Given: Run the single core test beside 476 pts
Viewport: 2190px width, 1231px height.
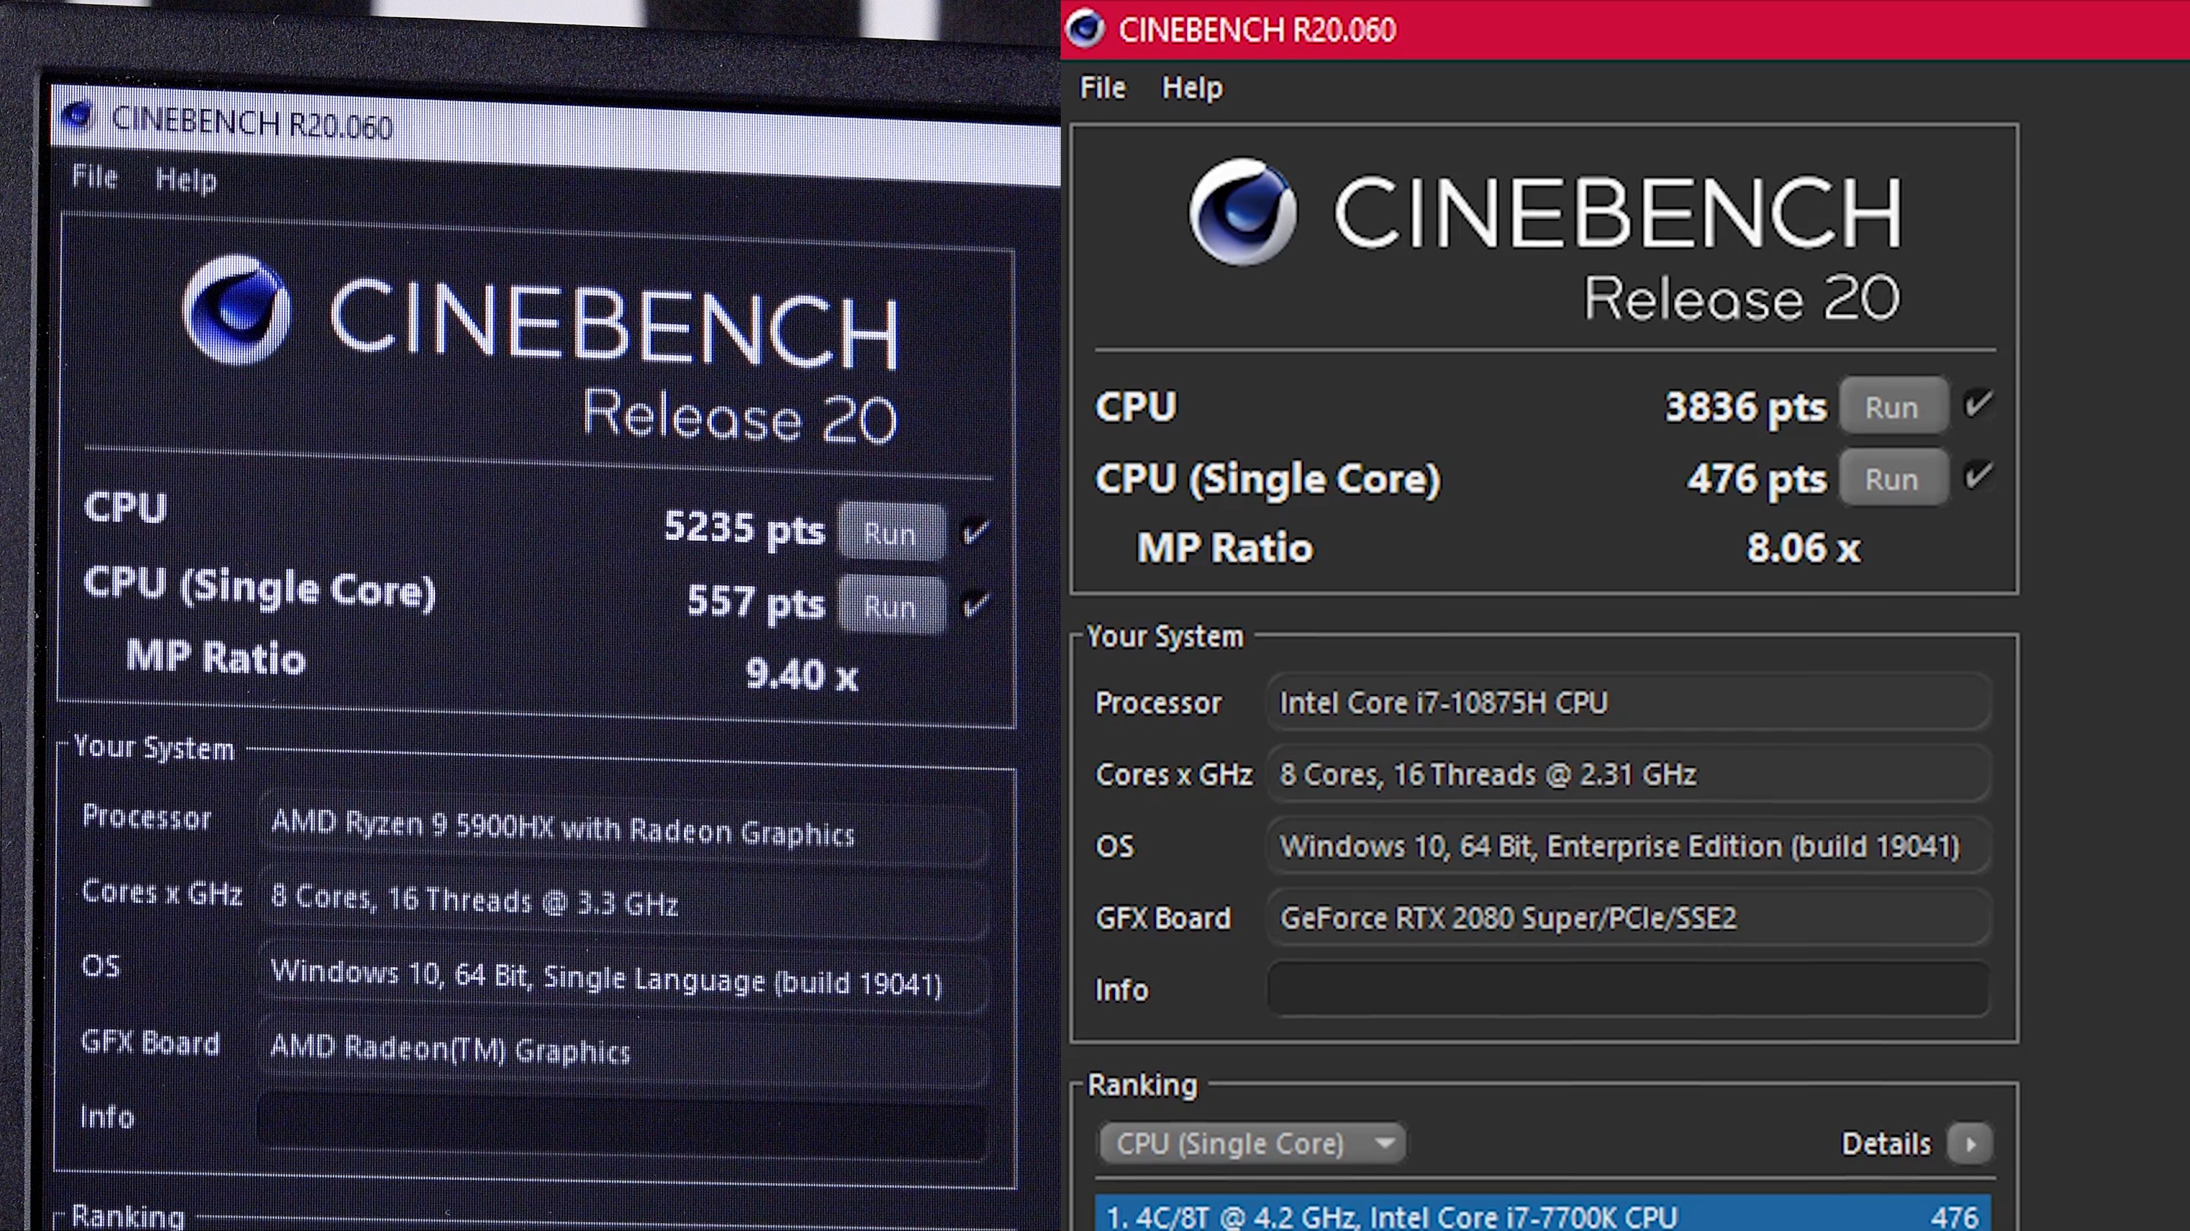Looking at the screenshot, I should pyautogui.click(x=1893, y=478).
